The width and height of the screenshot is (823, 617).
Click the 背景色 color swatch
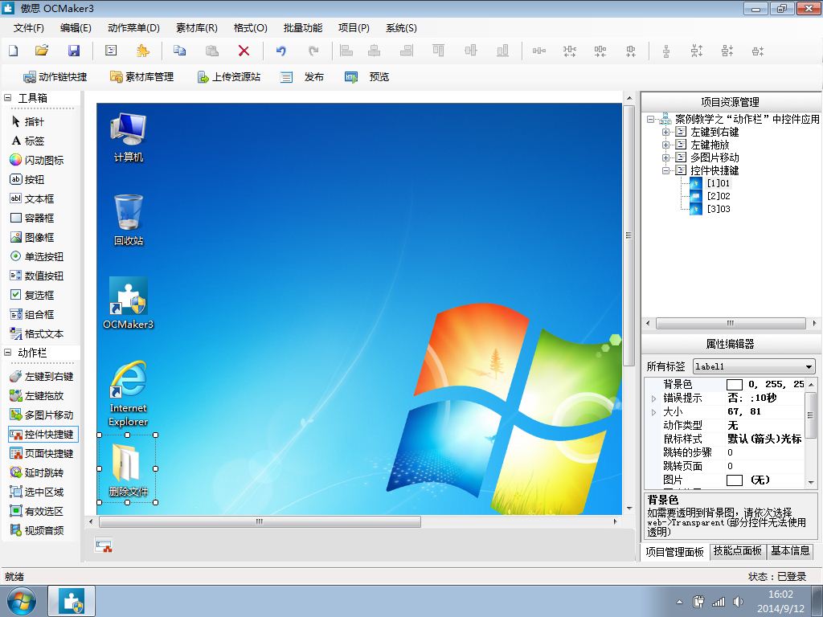click(735, 385)
